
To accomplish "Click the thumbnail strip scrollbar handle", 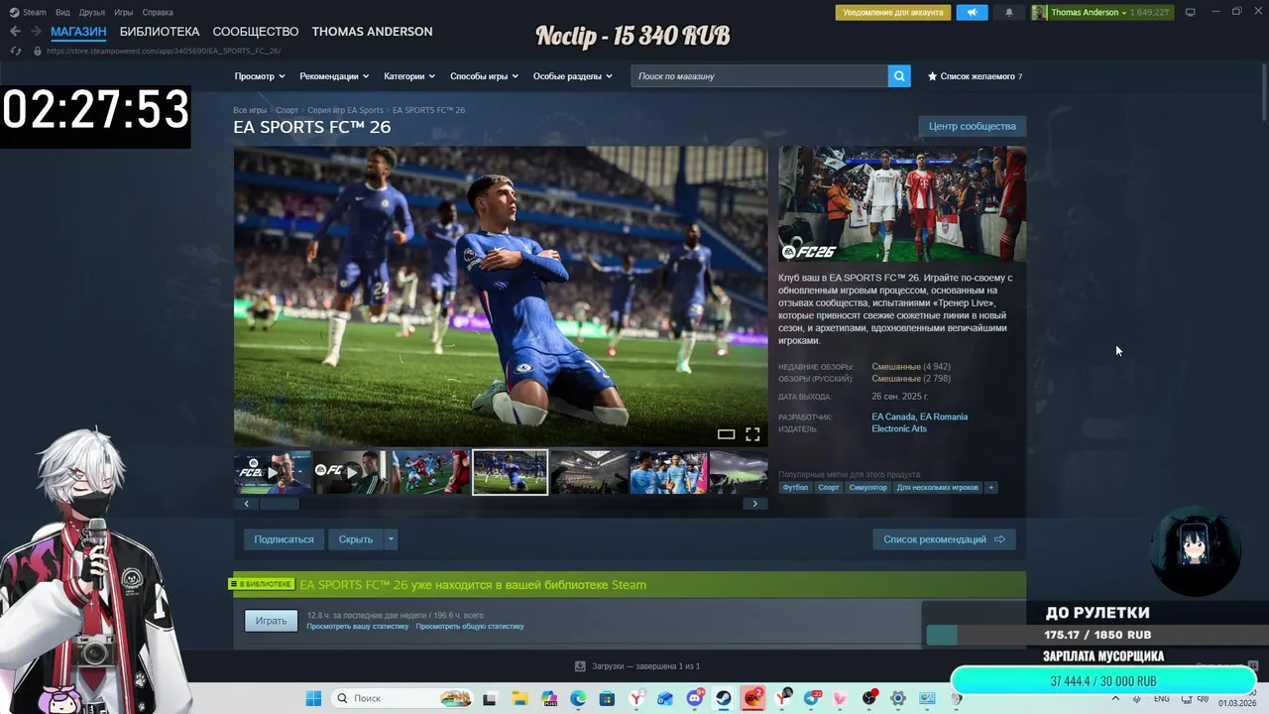I will coord(280,504).
